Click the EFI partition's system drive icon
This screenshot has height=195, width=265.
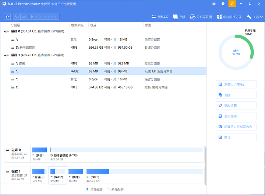point(13,71)
